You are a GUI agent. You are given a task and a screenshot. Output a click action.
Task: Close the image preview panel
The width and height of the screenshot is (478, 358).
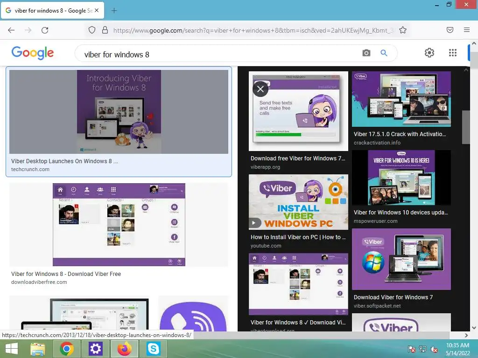click(260, 89)
